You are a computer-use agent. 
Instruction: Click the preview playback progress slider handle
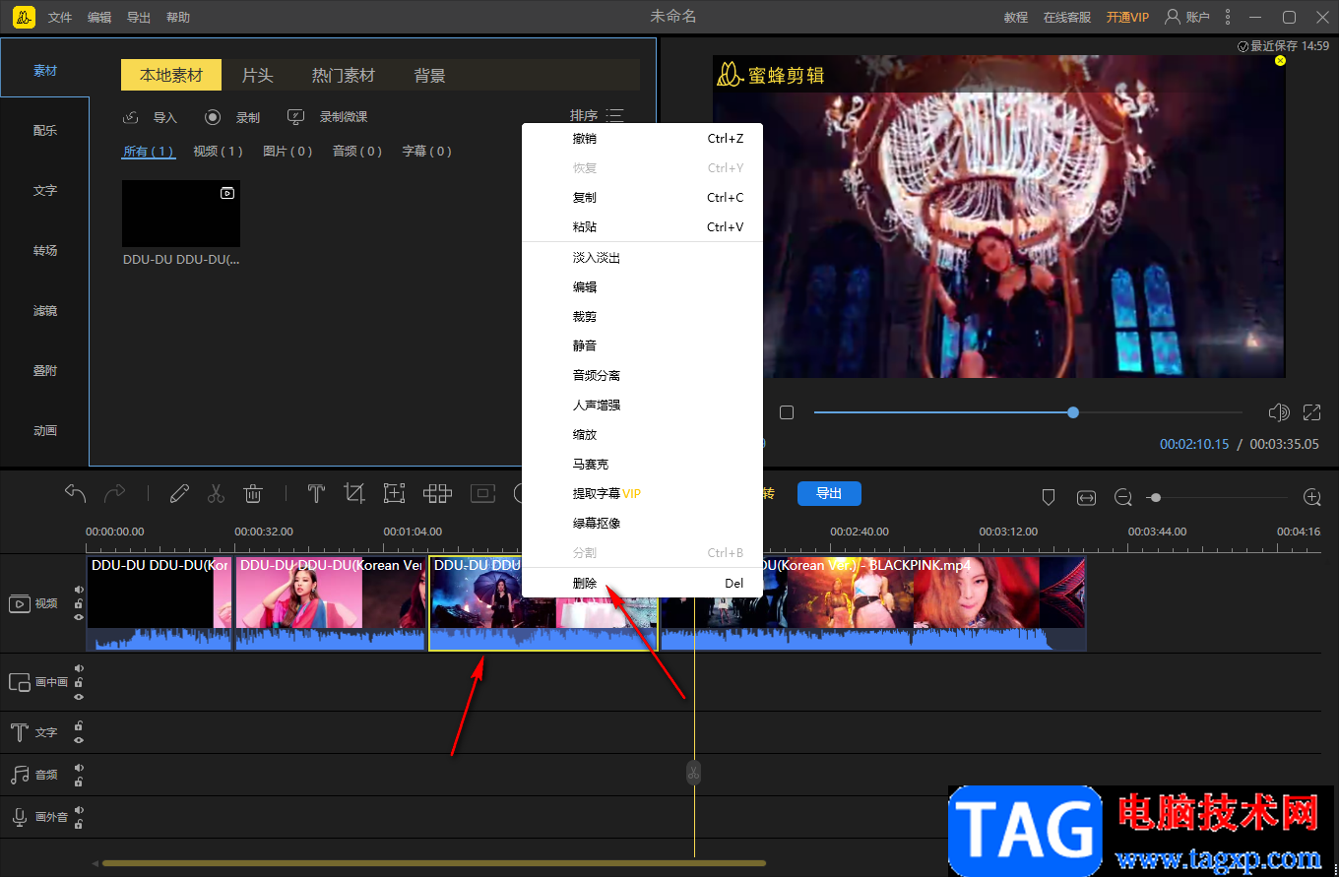coord(1073,412)
